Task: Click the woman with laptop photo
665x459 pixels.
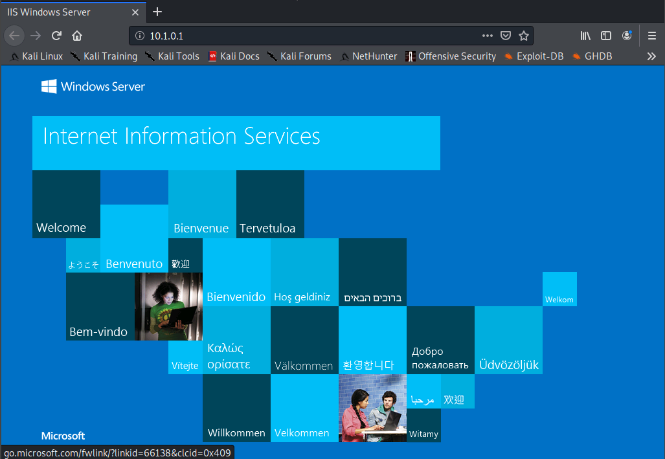Action: pos(168,306)
